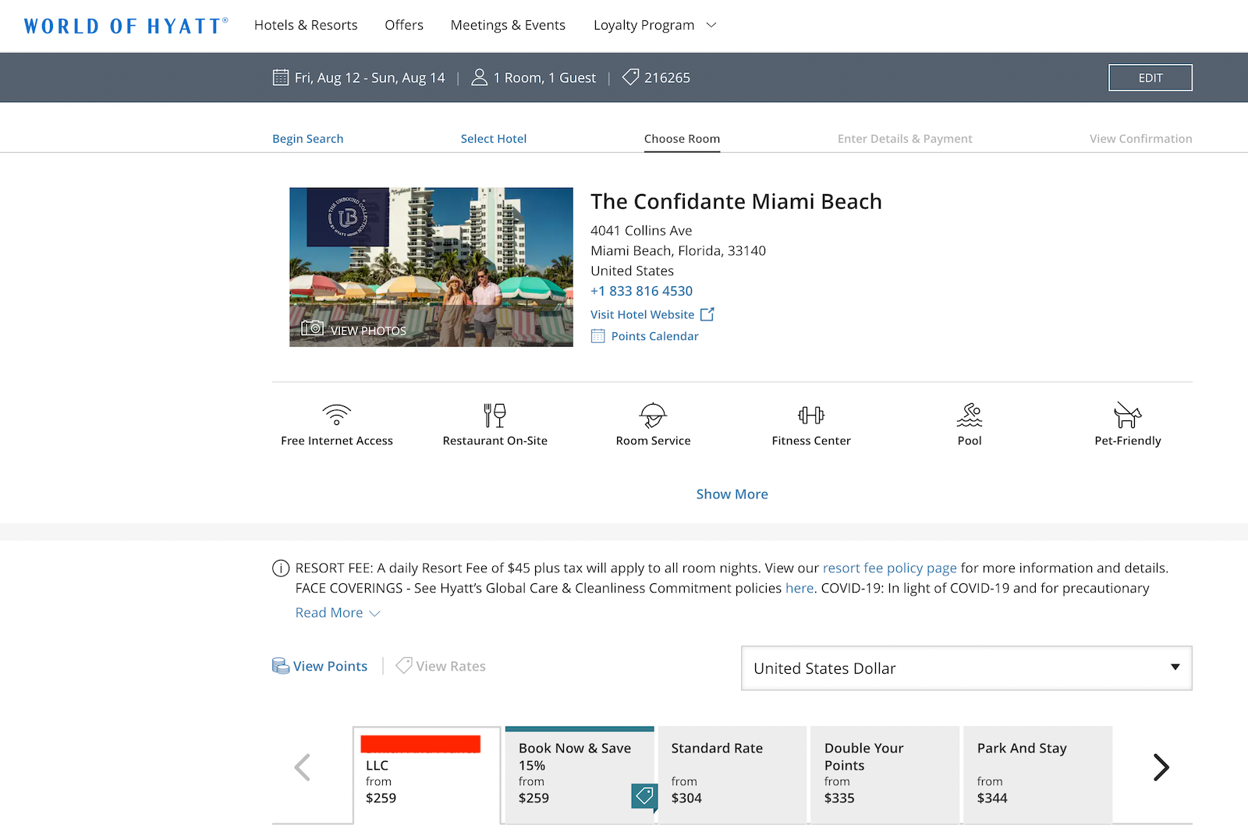The image size is (1248, 832).
Task: Select the Restaurant On-Site amenity icon
Action: click(495, 416)
